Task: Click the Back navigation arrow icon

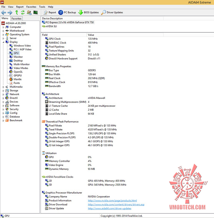Action: pyautogui.click(x=4, y=12)
